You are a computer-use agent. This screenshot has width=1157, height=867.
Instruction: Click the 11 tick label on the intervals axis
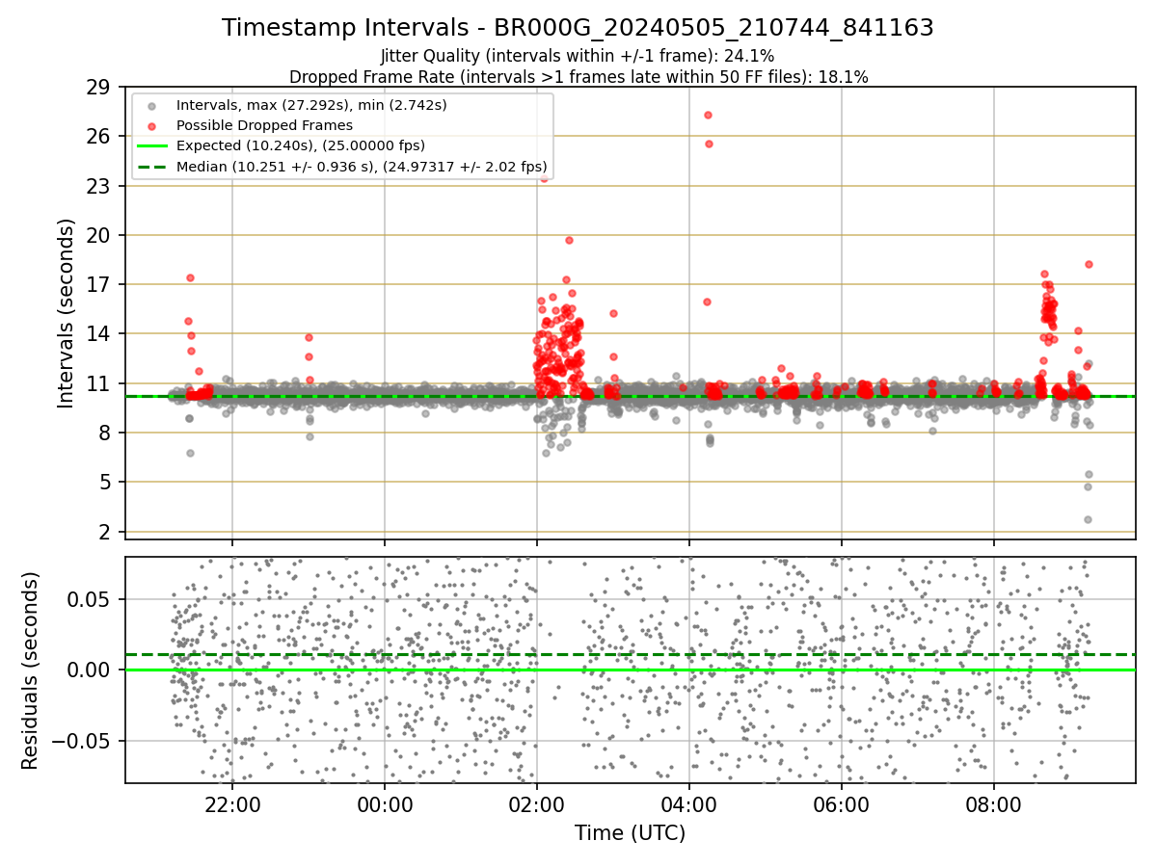(99, 383)
